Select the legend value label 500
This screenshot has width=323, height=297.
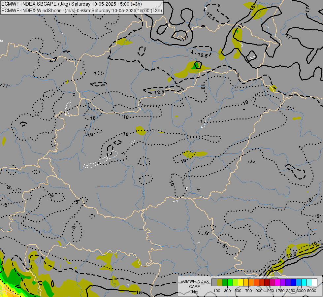point(238,291)
